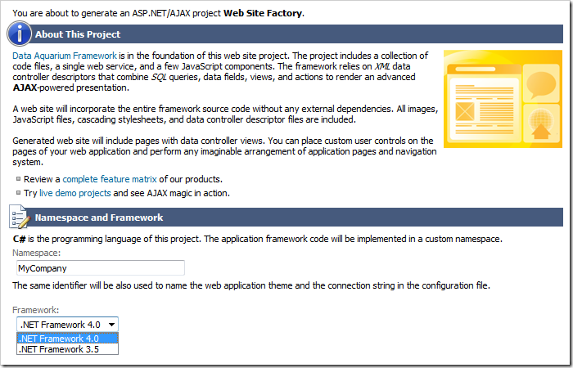Image resolution: width=573 pixels, height=368 pixels.
Task: Expand the Framework dropdown showing .NET Framework 4.0
Action: pyautogui.click(x=68, y=325)
